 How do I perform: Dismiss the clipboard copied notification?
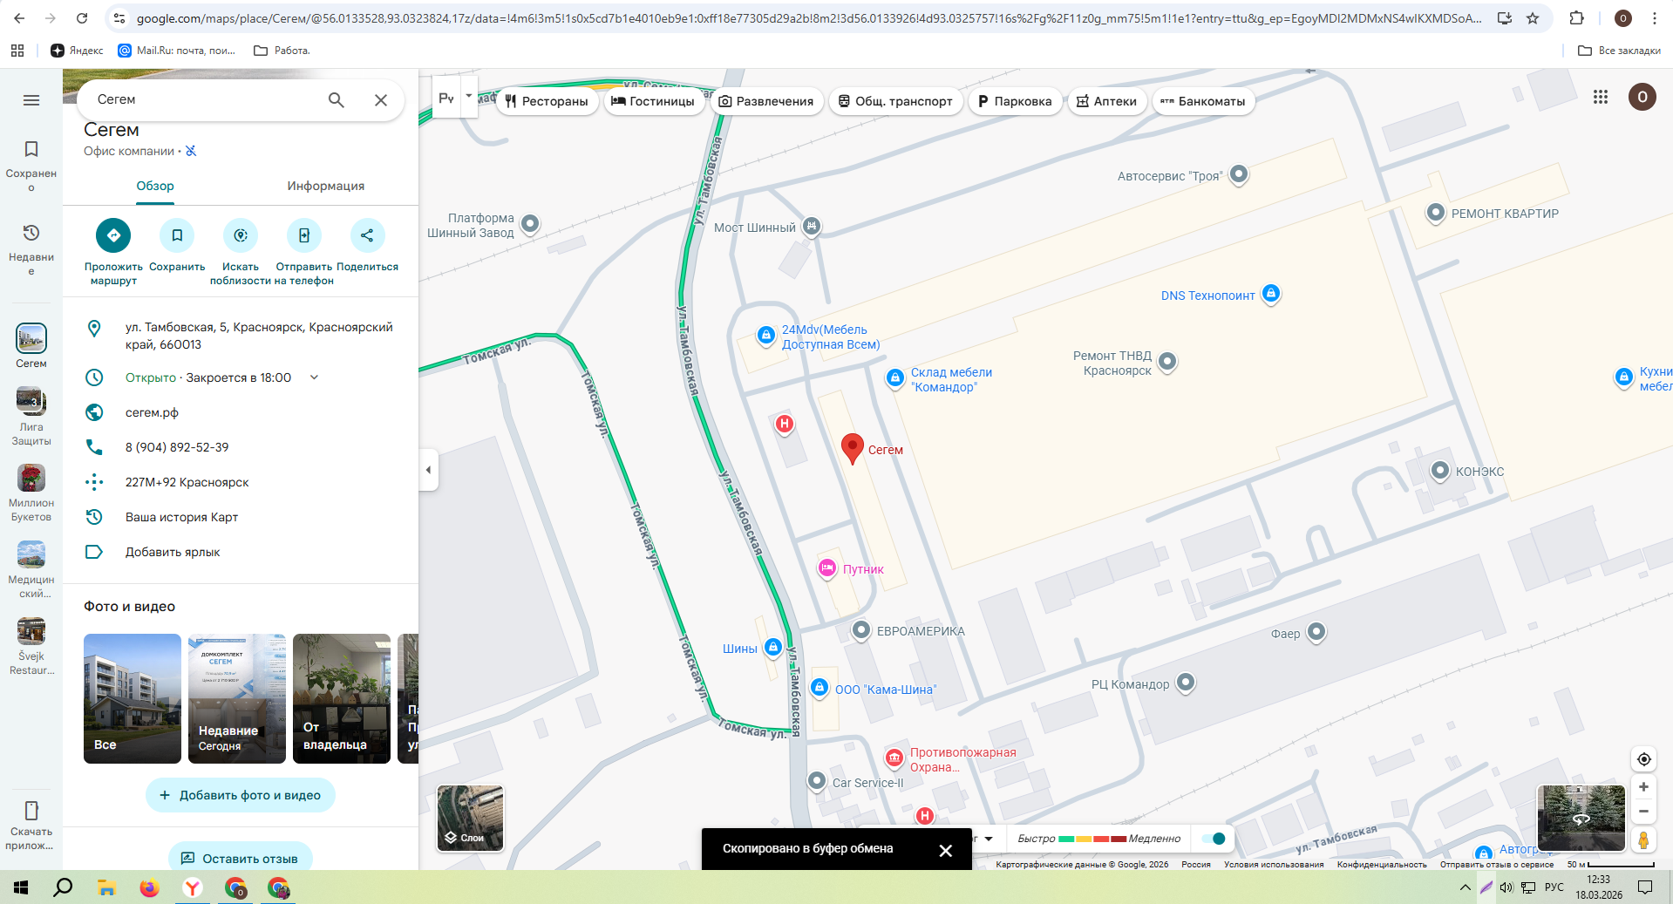point(946,850)
